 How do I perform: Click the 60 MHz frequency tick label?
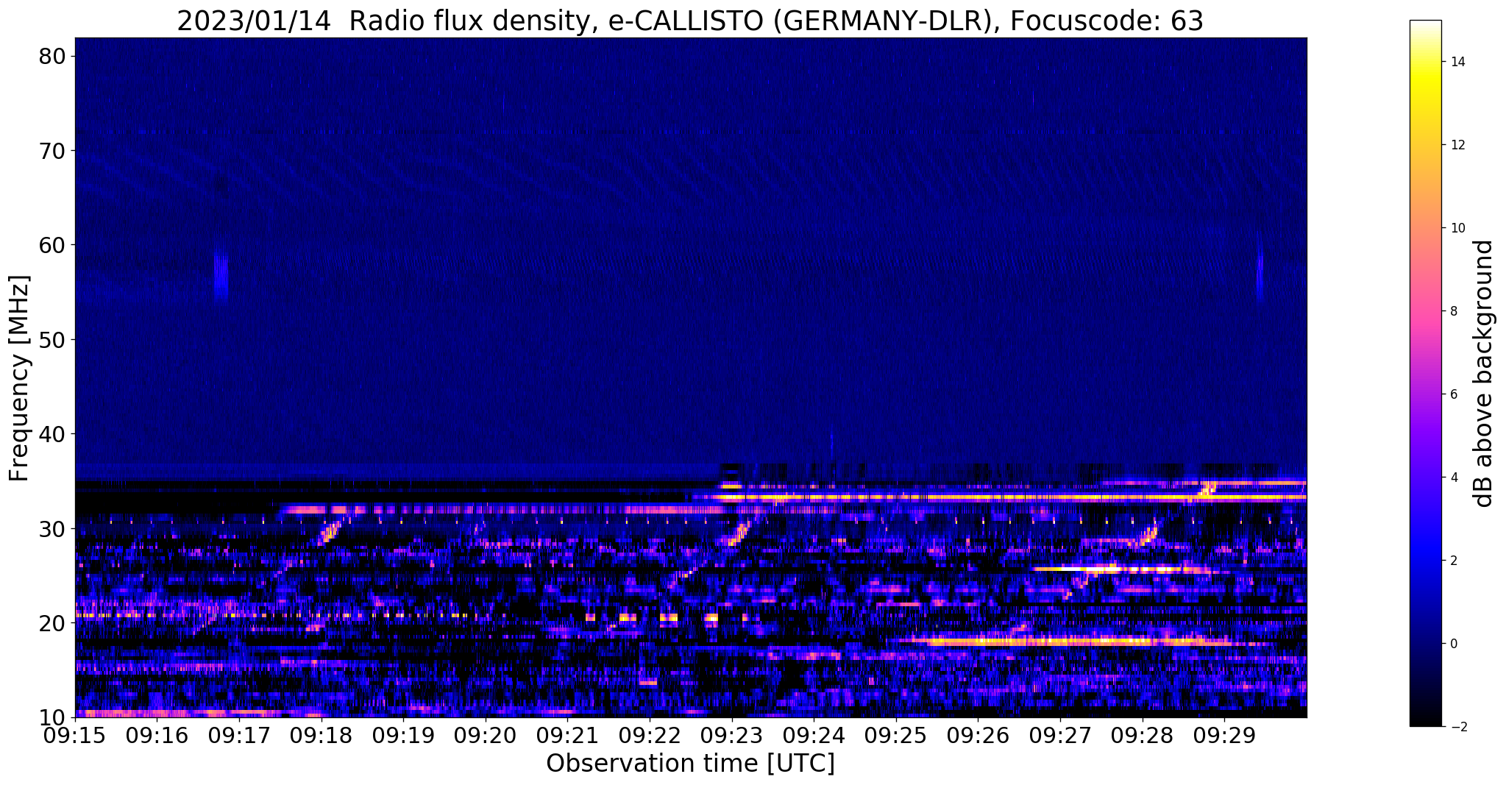[x=51, y=245]
